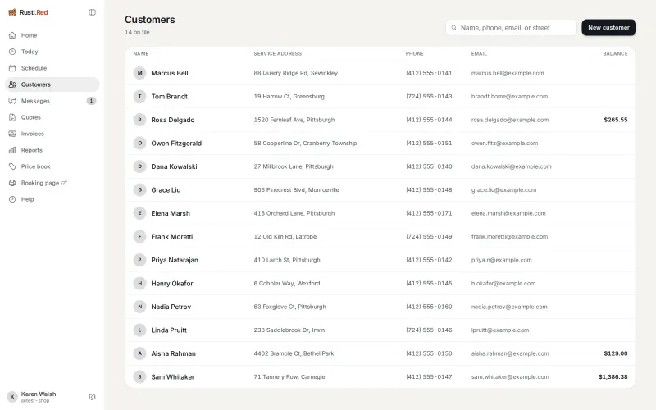Click Grace Liu's G avatar
This screenshot has height=410, width=656.
[x=139, y=190]
